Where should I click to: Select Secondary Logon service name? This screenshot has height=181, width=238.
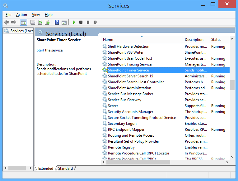coord(122,124)
